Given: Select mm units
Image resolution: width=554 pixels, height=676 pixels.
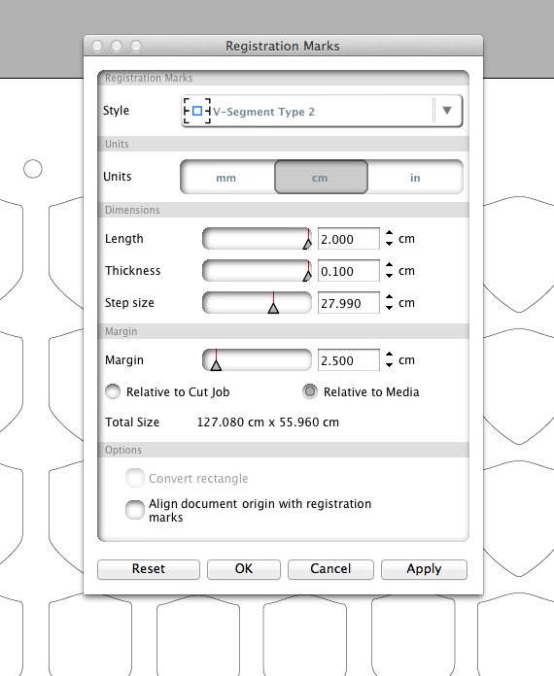Looking at the screenshot, I should pyautogui.click(x=226, y=178).
